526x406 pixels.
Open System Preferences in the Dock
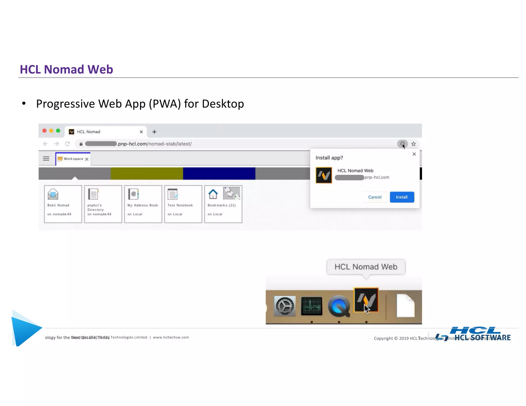pyautogui.click(x=285, y=306)
